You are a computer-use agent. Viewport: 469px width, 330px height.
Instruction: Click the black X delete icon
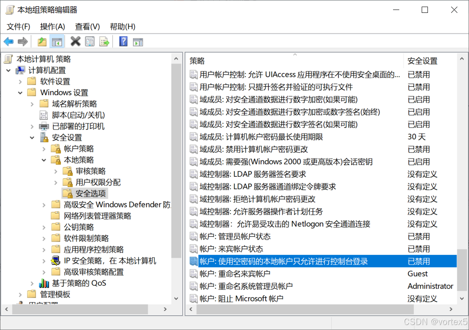tap(76, 41)
